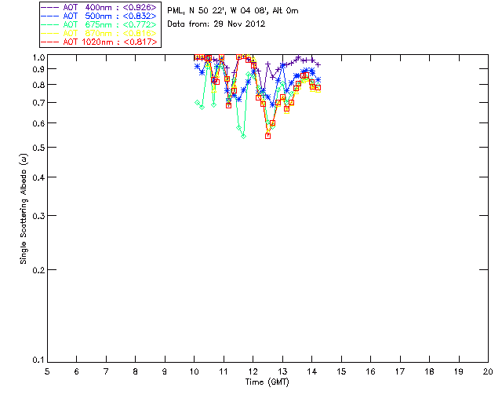Click the AOT 870nm legend entry
The image size is (502, 402).
[x=100, y=33]
